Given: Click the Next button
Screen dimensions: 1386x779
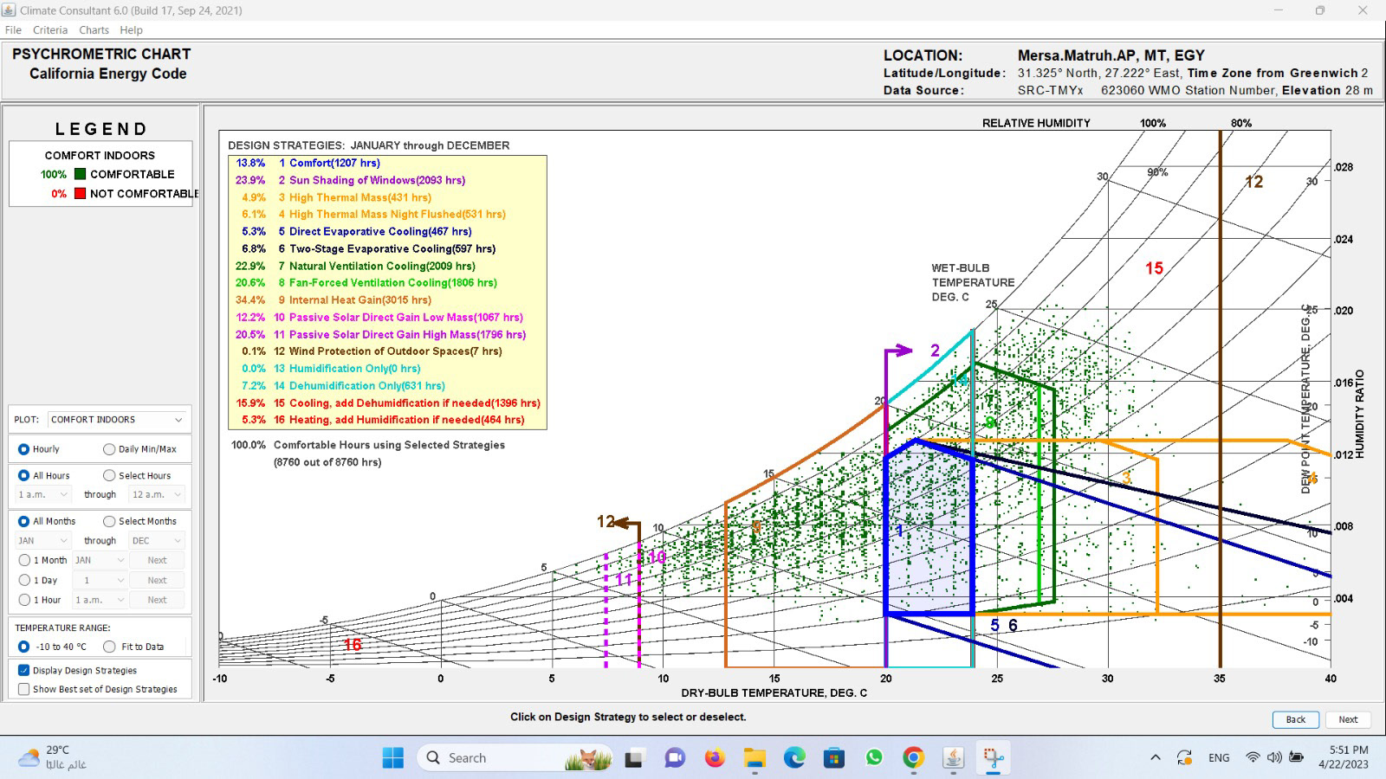Looking at the screenshot, I should (x=1348, y=719).
